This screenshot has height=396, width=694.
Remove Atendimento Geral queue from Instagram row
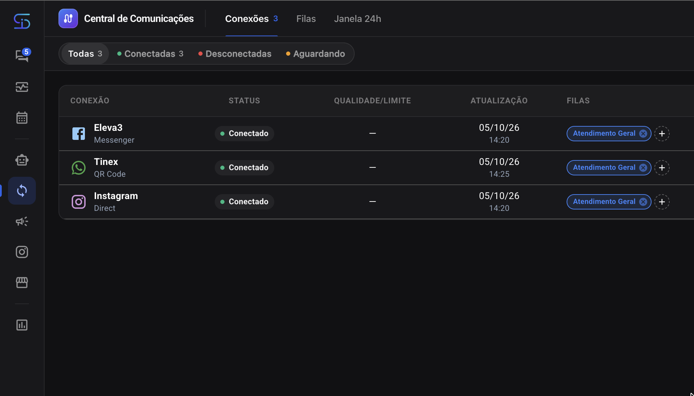[x=643, y=202]
